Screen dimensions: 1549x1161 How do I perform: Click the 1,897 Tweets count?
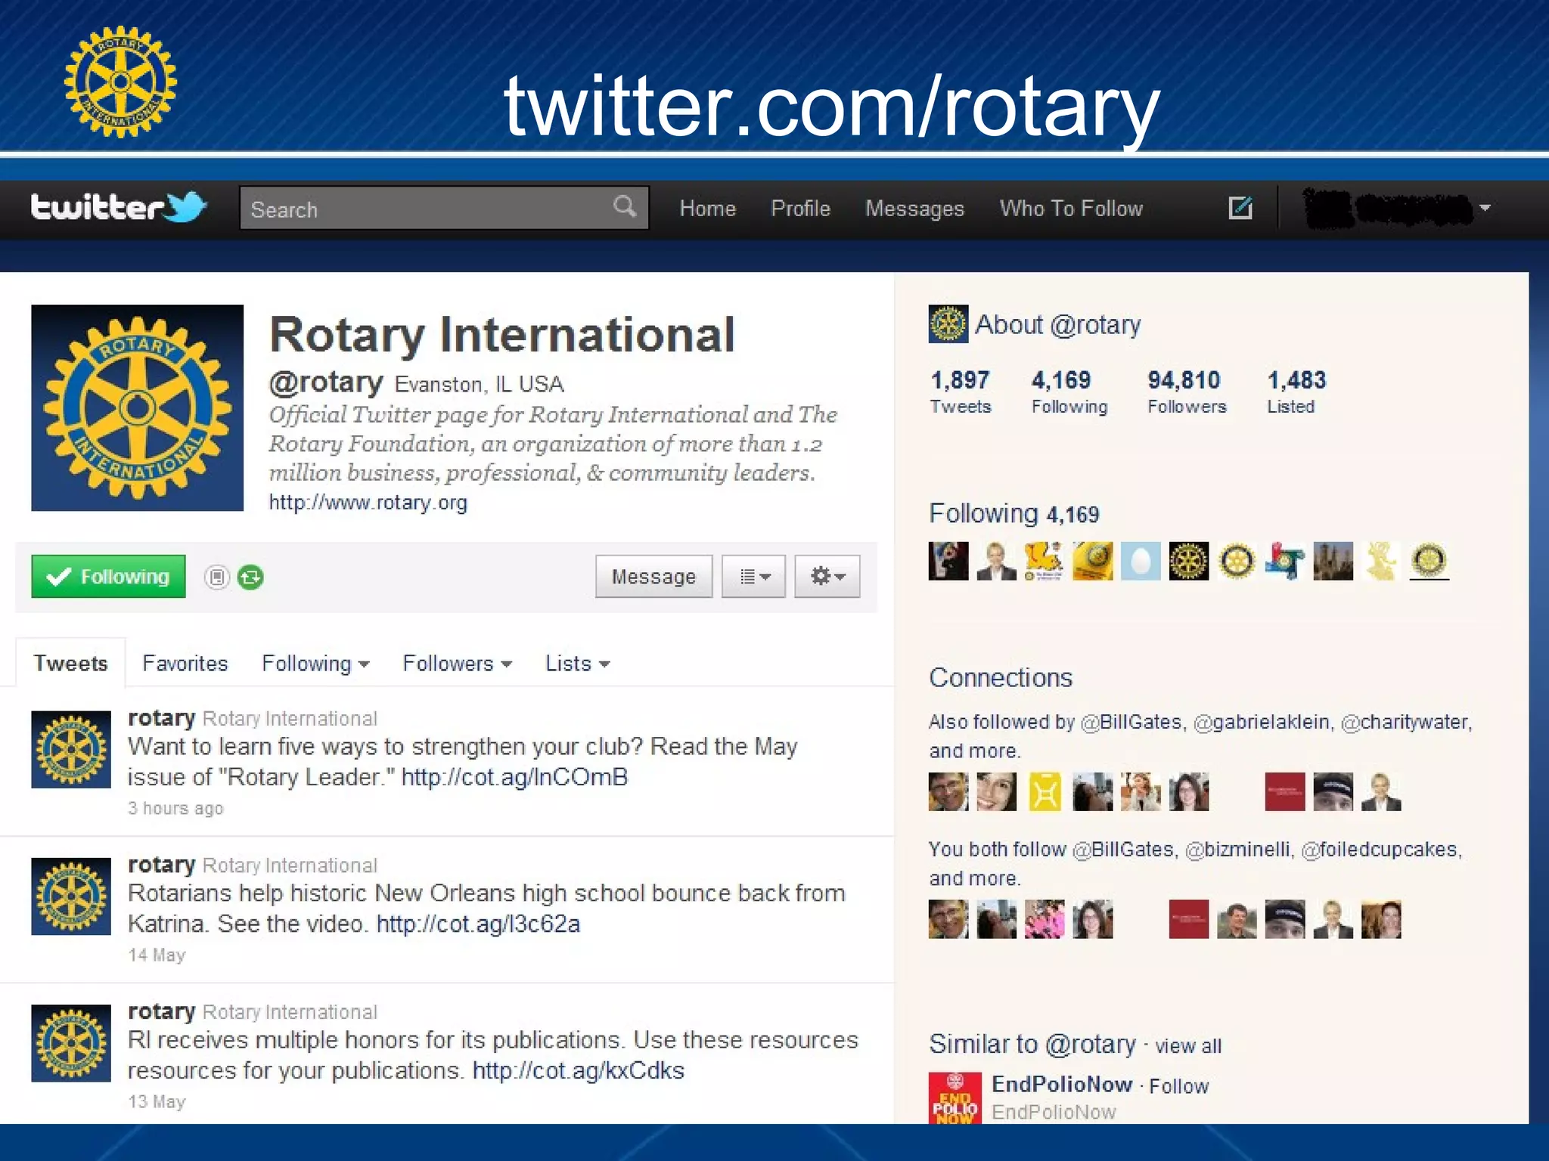pos(961,392)
